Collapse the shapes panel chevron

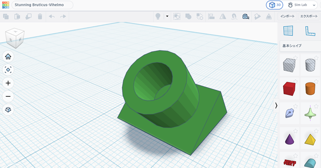(276, 105)
